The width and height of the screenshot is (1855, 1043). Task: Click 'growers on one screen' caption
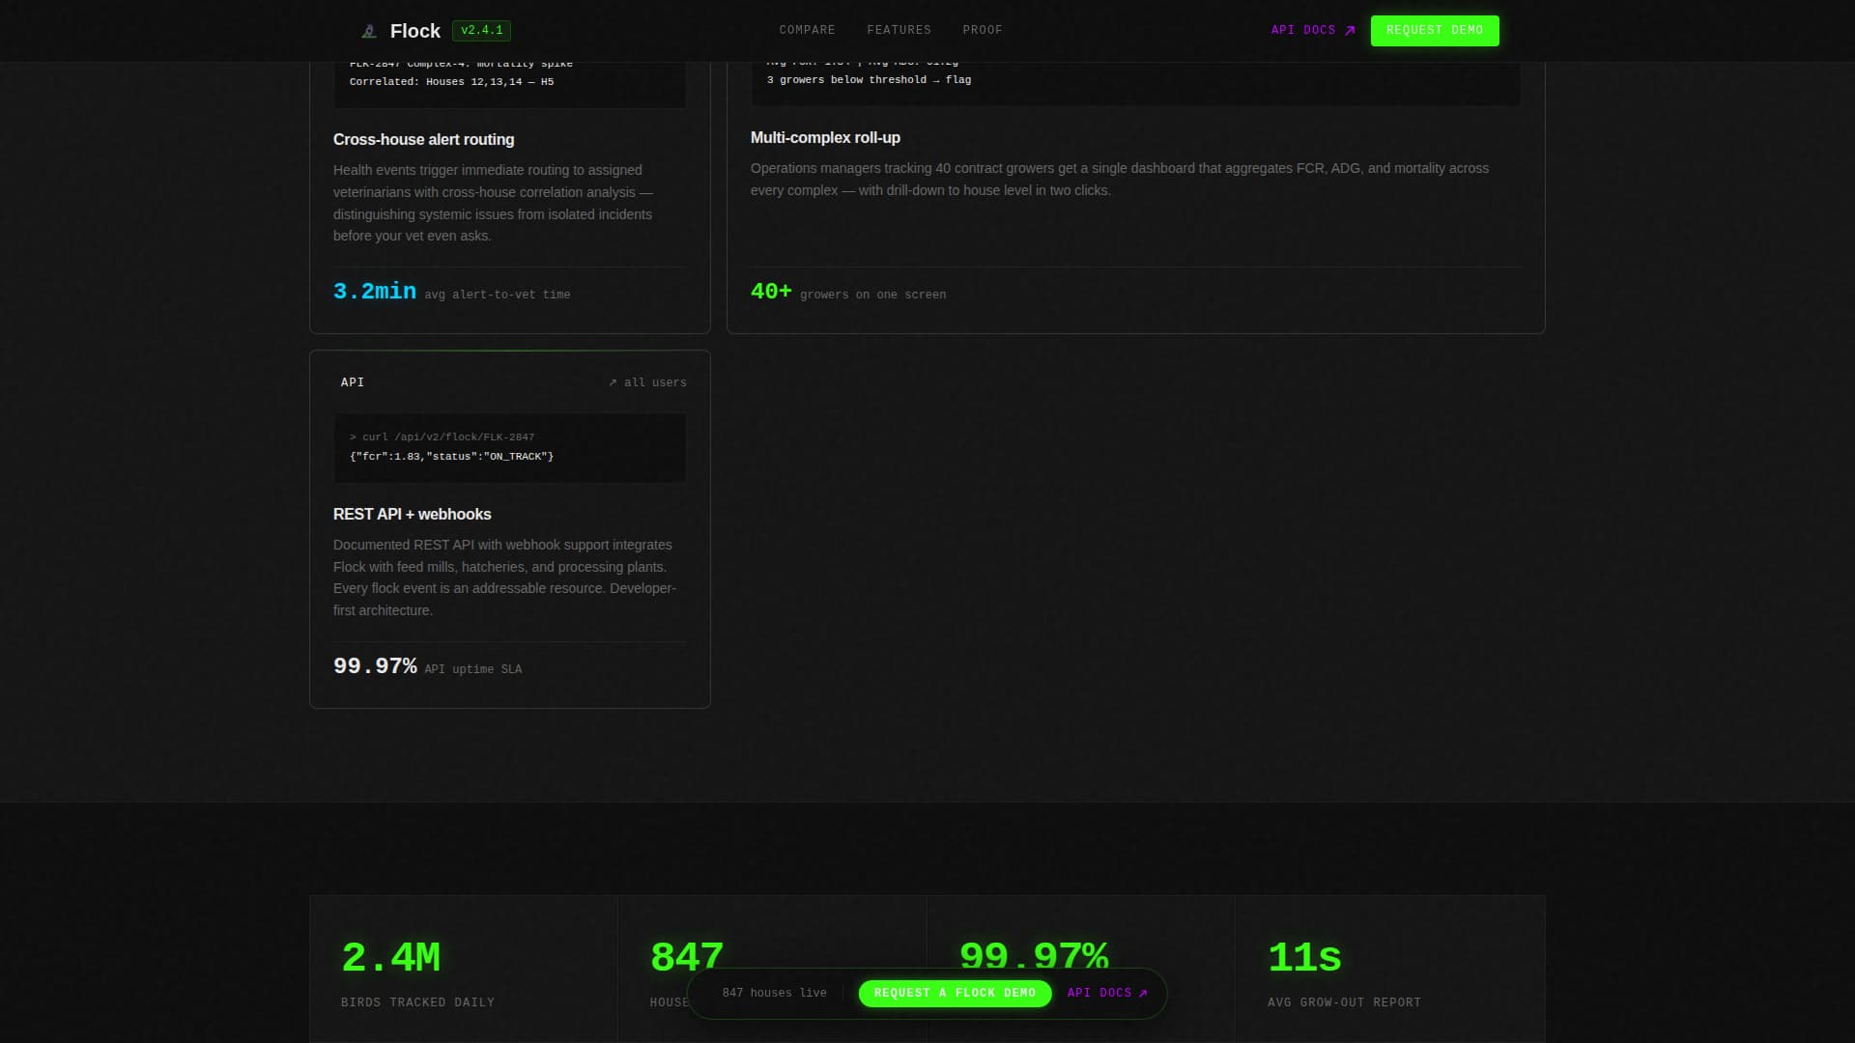point(872,295)
